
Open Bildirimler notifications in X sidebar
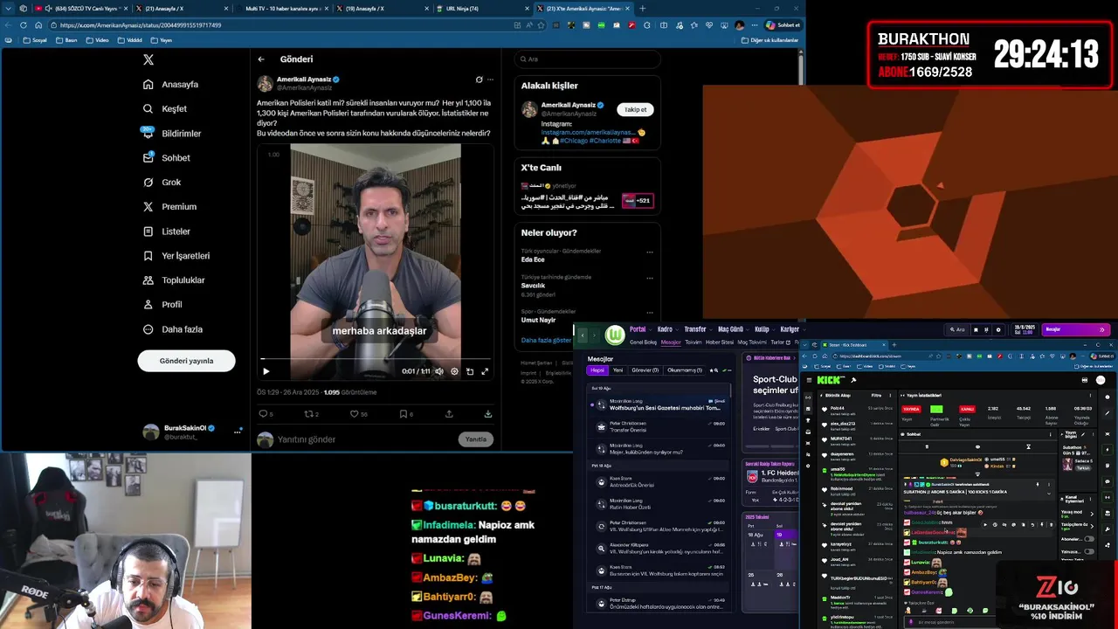[x=172, y=134]
